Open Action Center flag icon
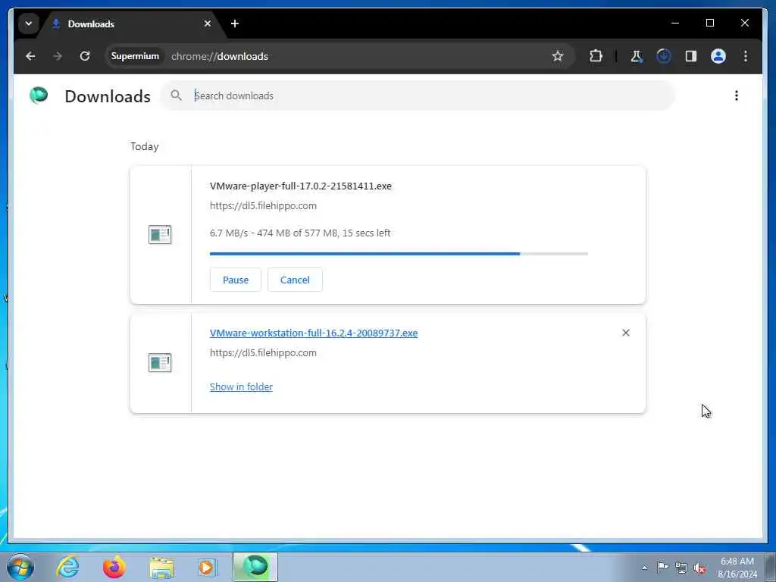 click(662, 567)
